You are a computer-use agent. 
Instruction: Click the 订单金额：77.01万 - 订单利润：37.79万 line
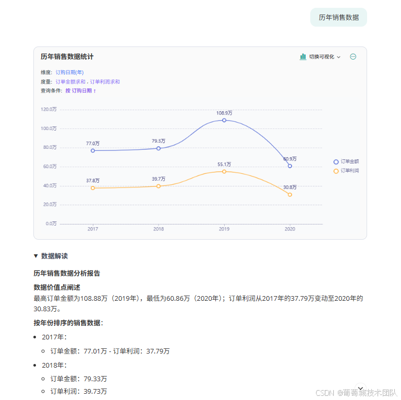click(x=110, y=351)
